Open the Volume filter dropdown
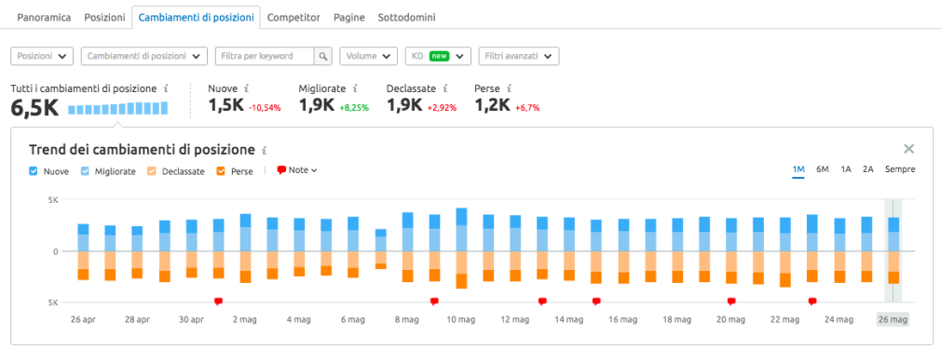This screenshot has width=941, height=350. [x=368, y=57]
